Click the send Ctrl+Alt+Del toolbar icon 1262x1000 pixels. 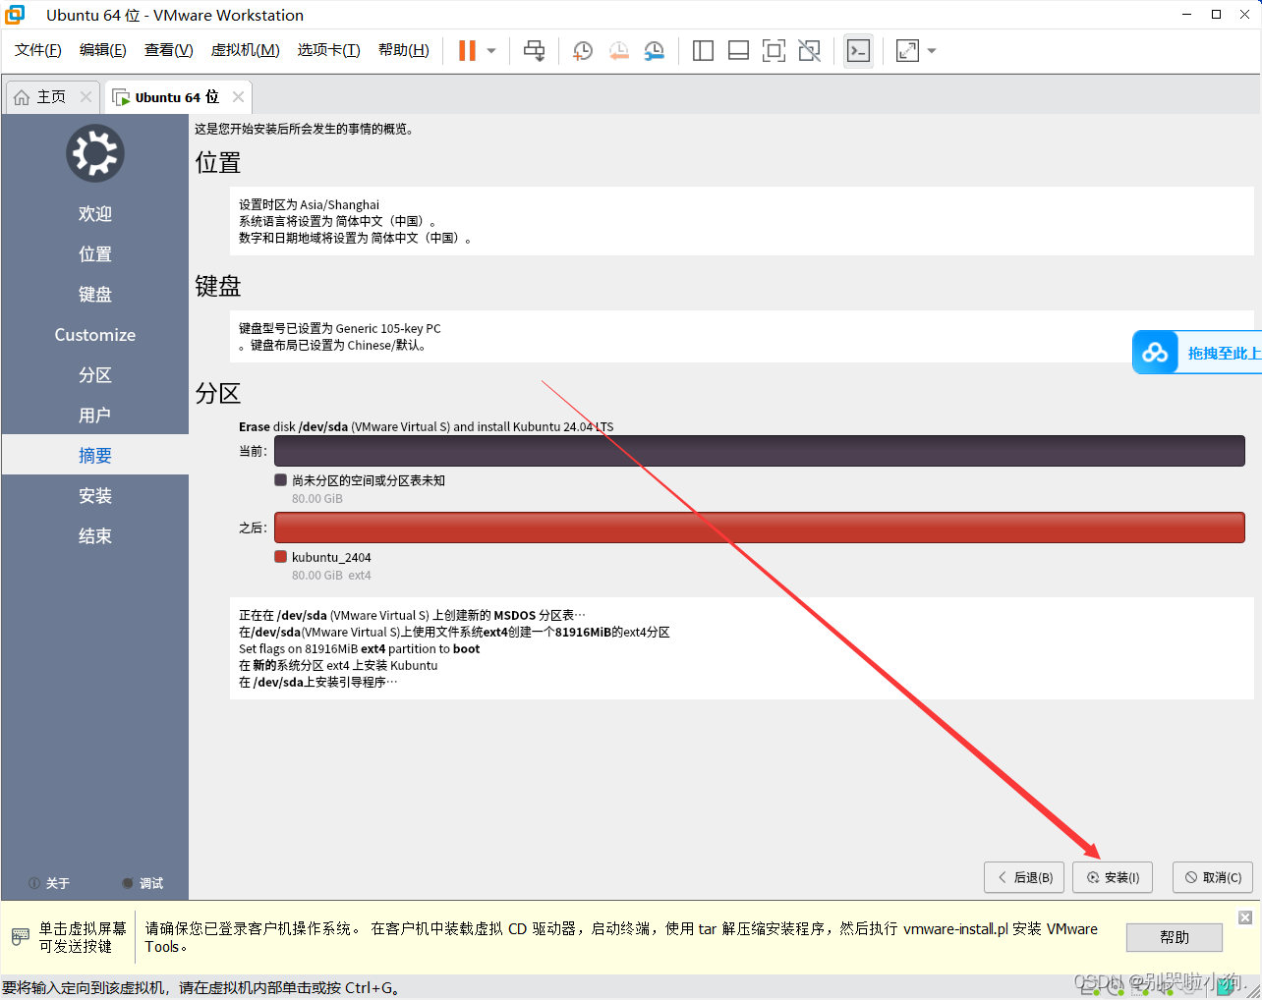(534, 51)
